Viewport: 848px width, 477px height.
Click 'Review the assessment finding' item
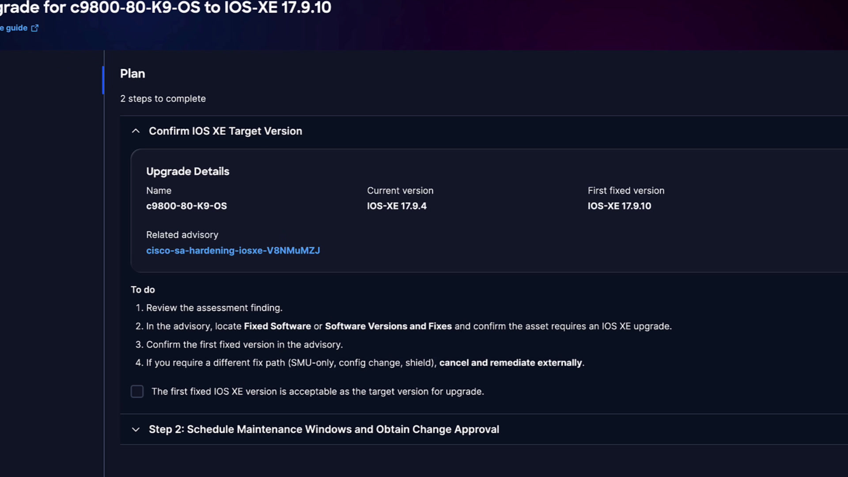click(x=214, y=308)
